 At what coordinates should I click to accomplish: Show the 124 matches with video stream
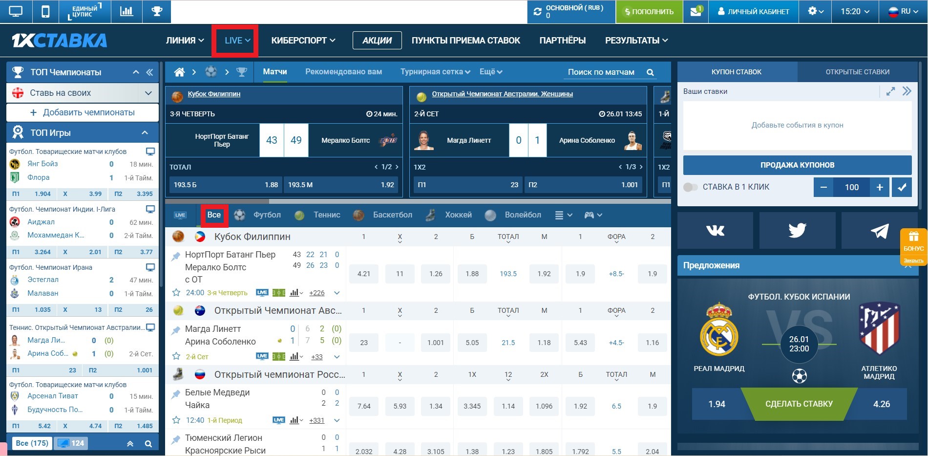(71, 443)
